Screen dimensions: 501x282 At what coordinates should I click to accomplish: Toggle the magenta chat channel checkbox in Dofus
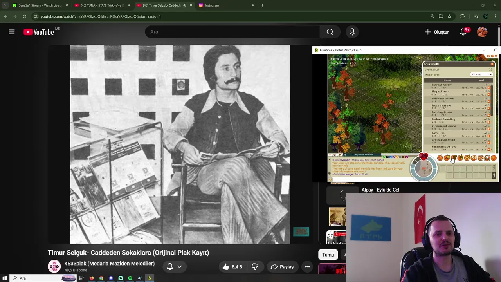point(407,157)
